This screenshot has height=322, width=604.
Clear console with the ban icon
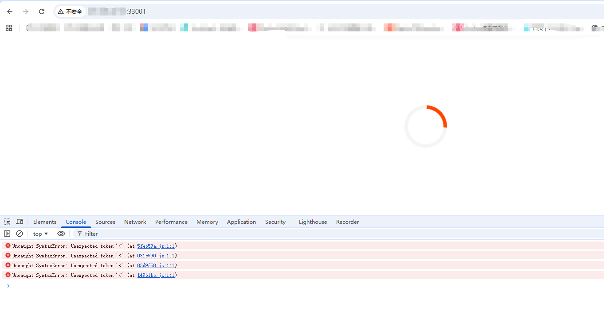pos(20,234)
